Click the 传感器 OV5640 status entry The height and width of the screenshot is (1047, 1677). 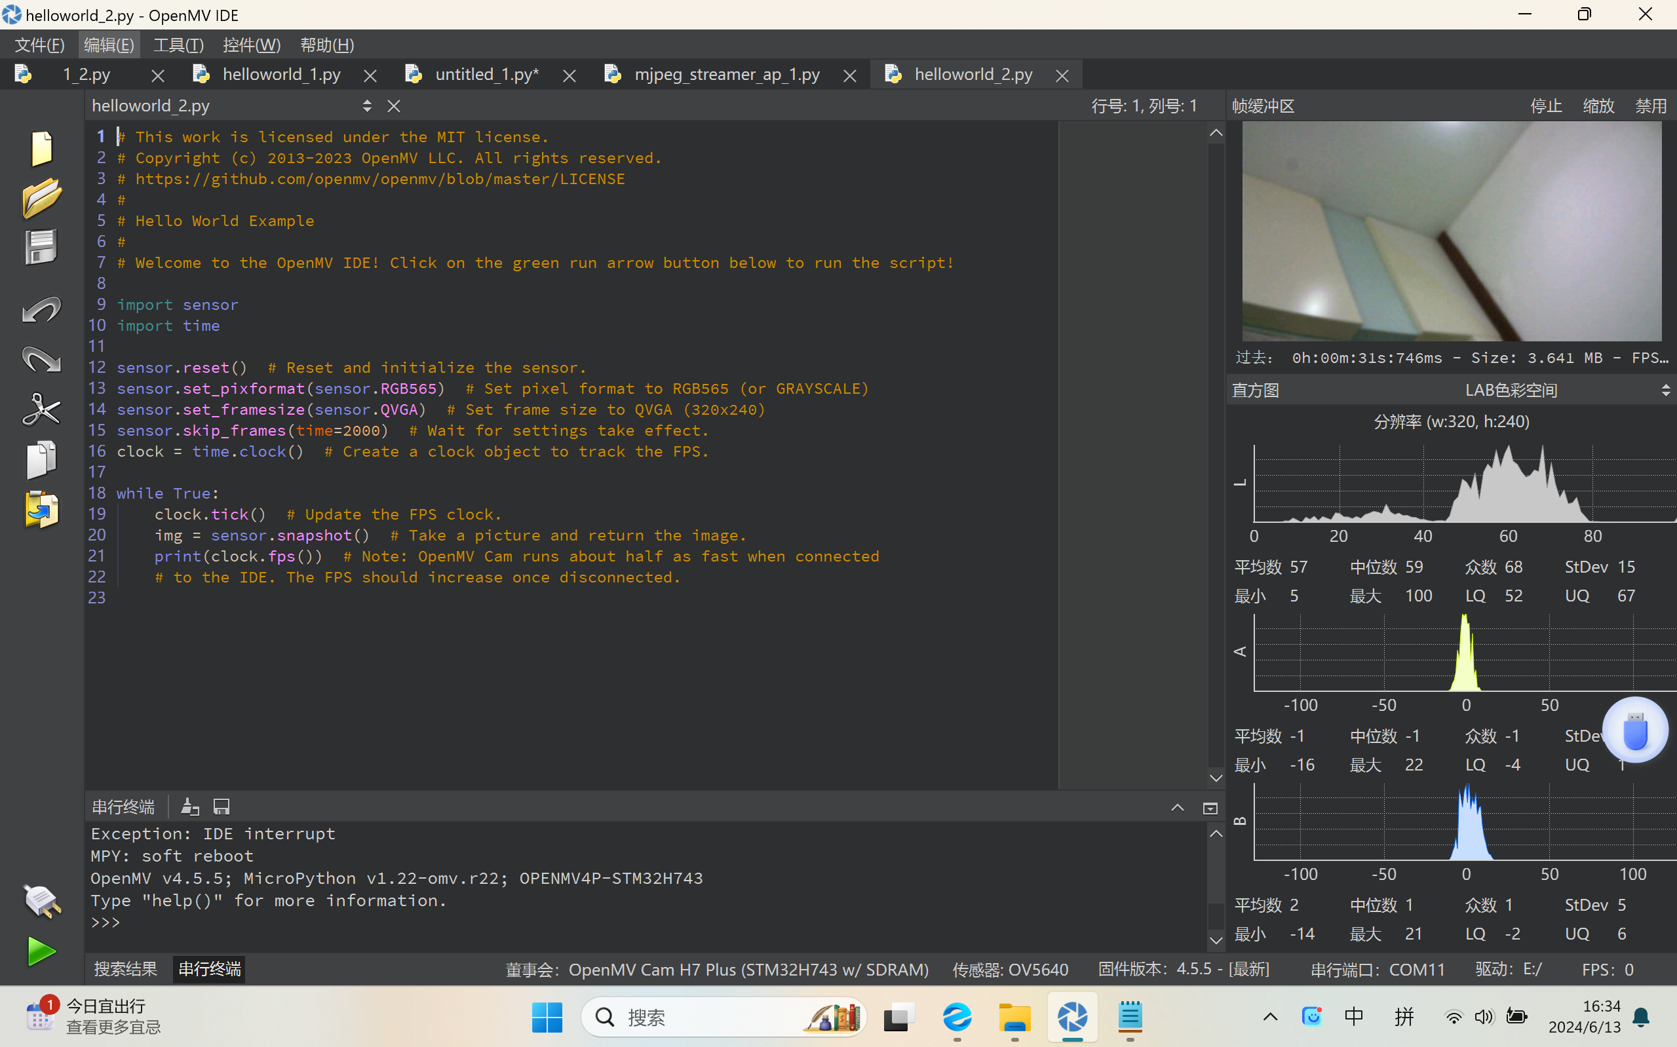1011,970
